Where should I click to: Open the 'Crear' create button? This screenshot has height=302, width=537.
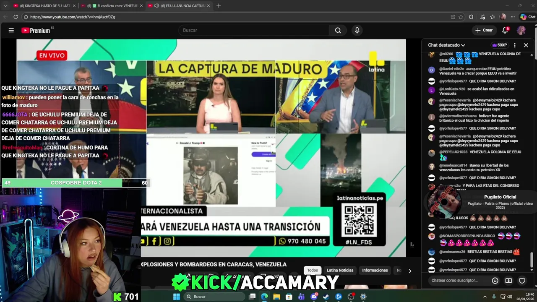pyautogui.click(x=484, y=30)
